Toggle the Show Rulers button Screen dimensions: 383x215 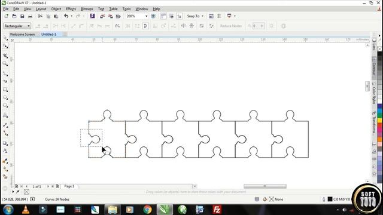pos(163,16)
